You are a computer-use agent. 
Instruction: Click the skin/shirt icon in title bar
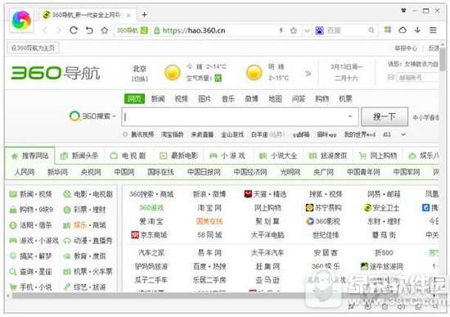click(x=403, y=11)
